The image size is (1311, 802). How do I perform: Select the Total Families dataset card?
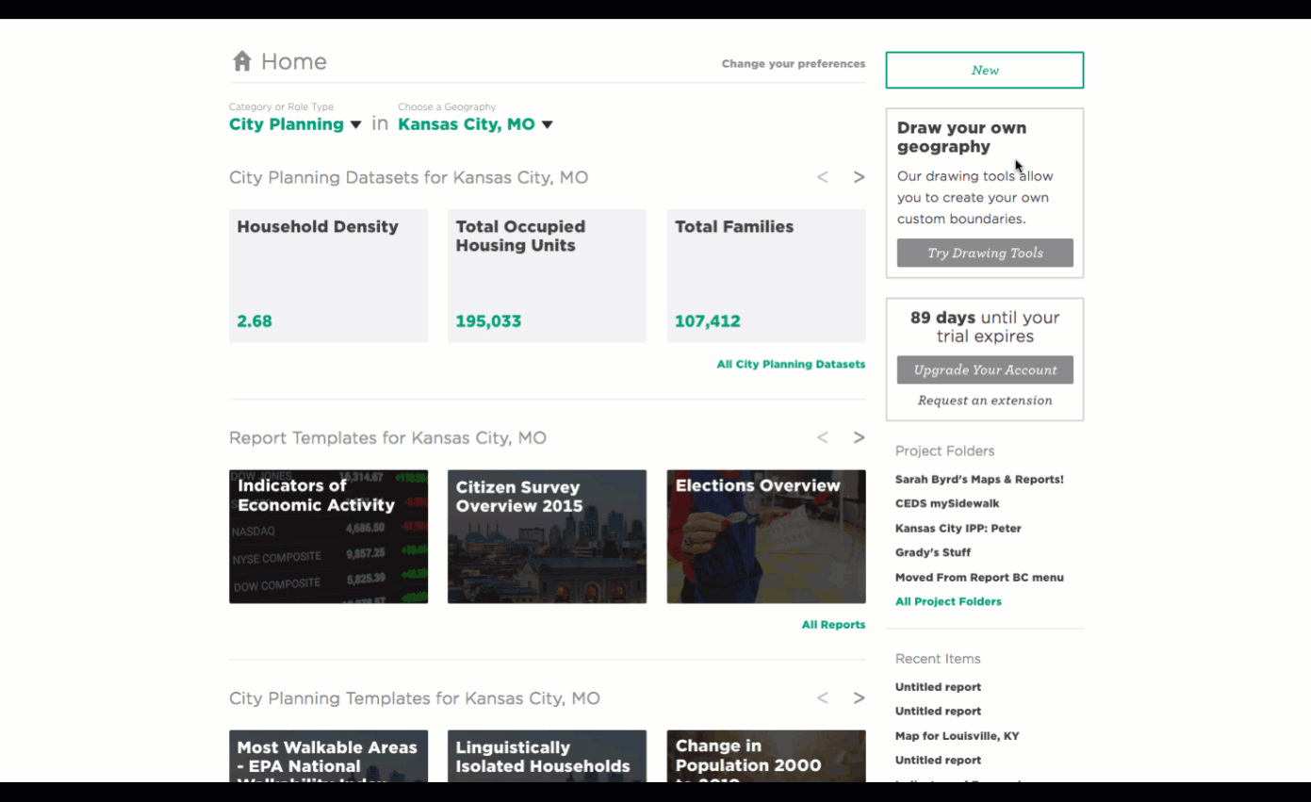(766, 276)
